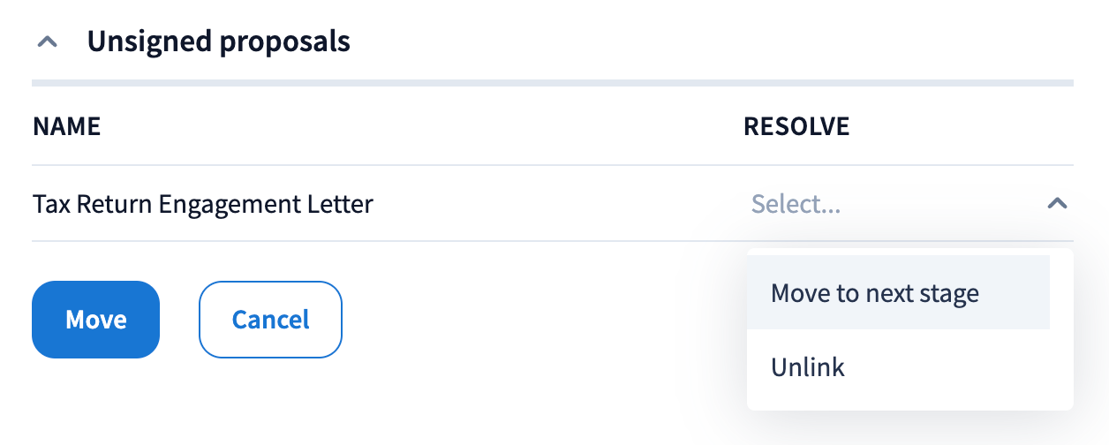Click the divider bar under Unsigned proposals
Screen dimensions: 1109x445
click(553, 83)
